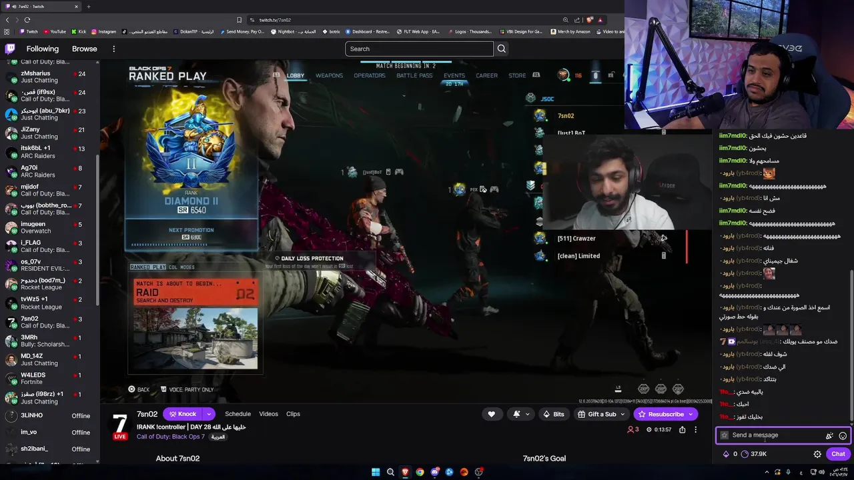This screenshot has width=854, height=480.
Task: Bookmark this page icon in address bar
Action: (x=239, y=20)
